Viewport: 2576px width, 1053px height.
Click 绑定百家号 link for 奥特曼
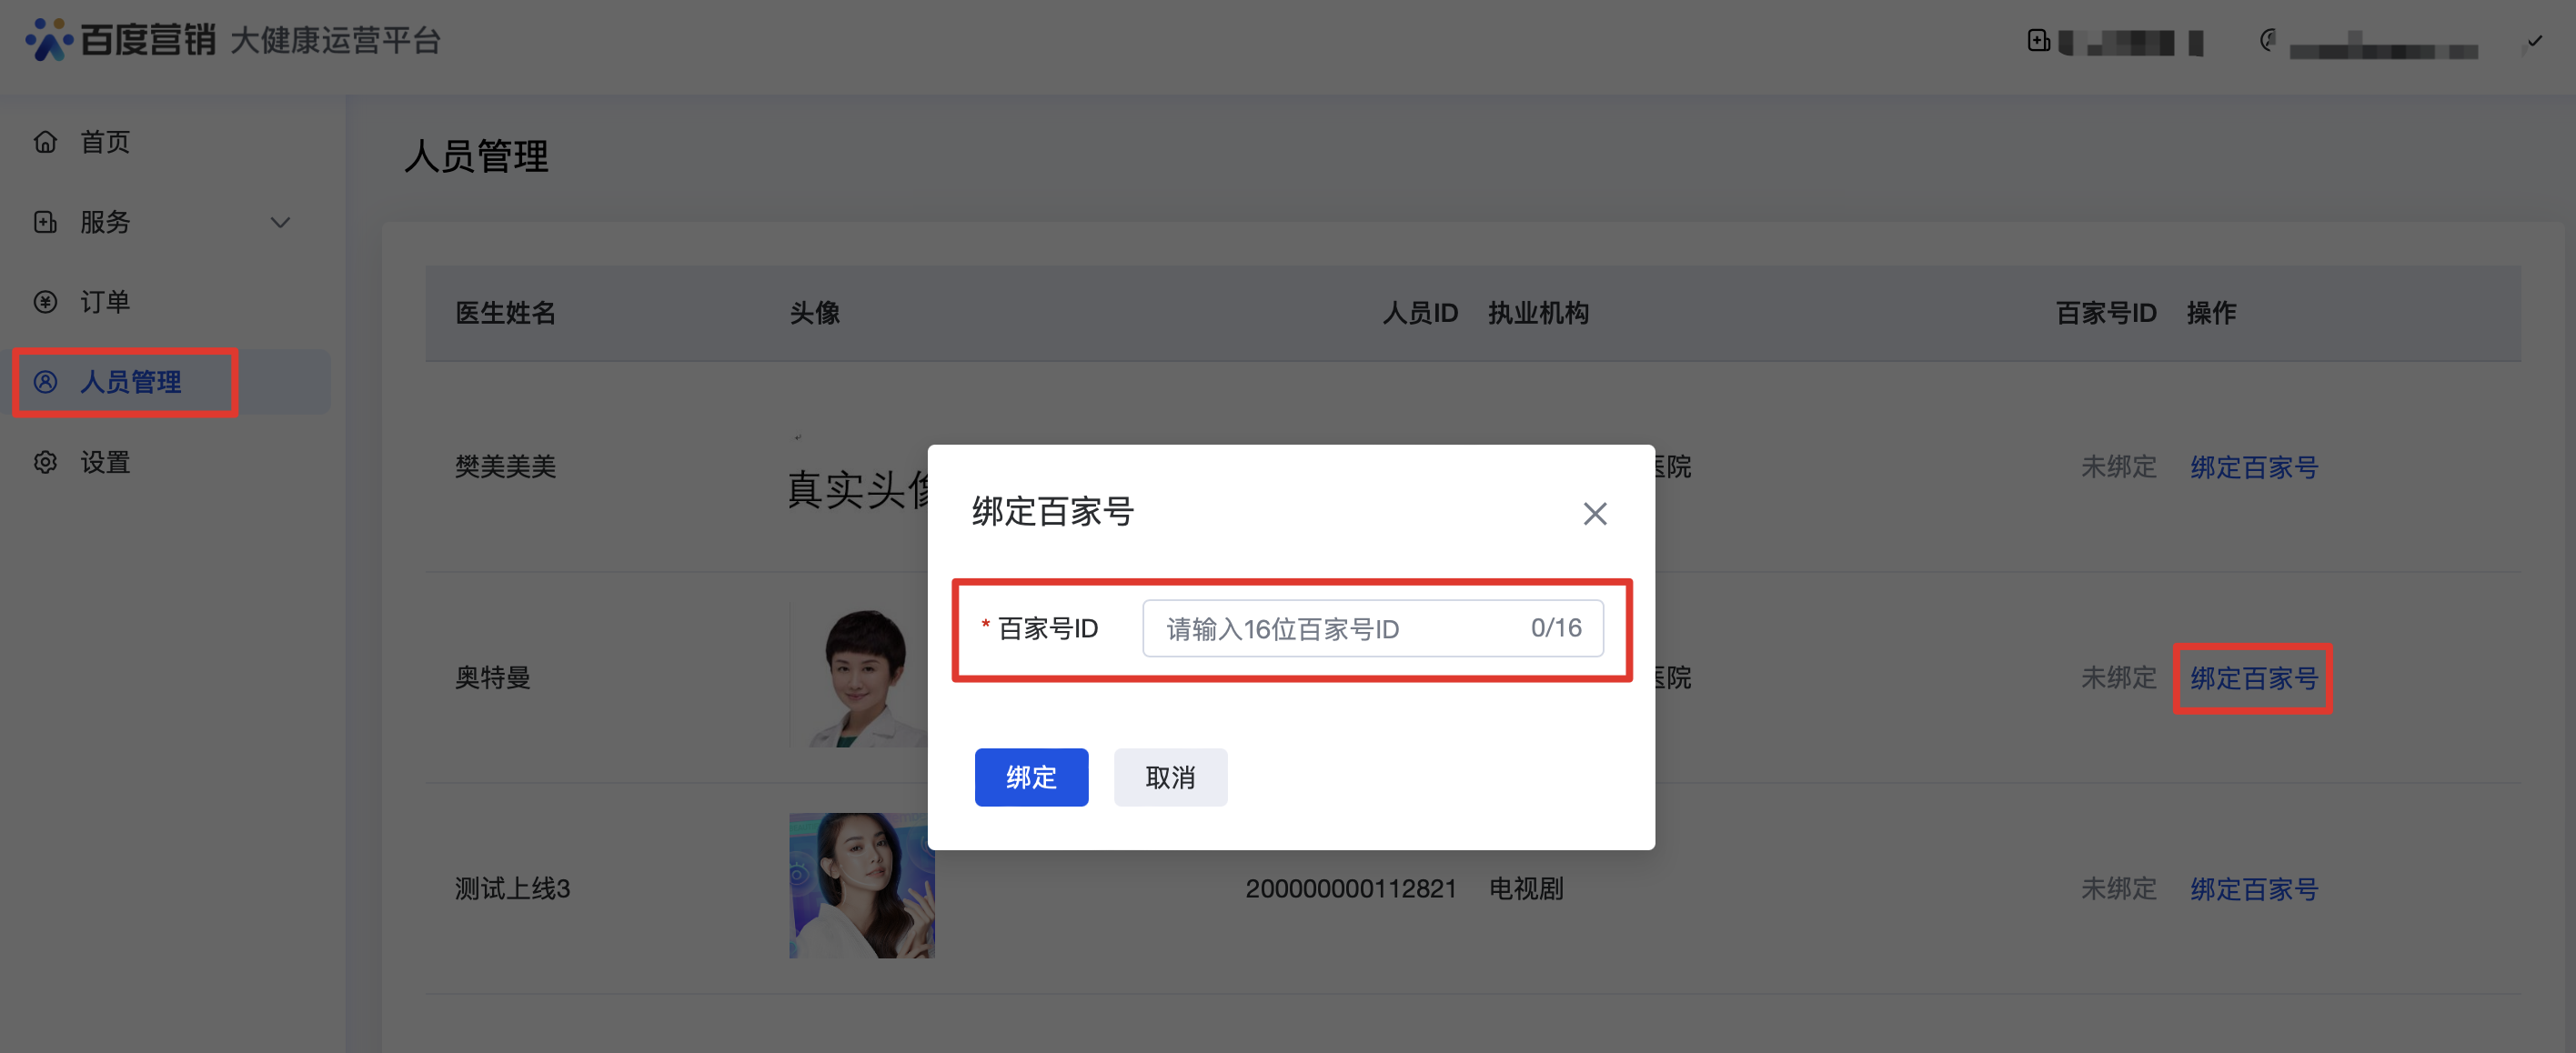pyautogui.click(x=2253, y=678)
